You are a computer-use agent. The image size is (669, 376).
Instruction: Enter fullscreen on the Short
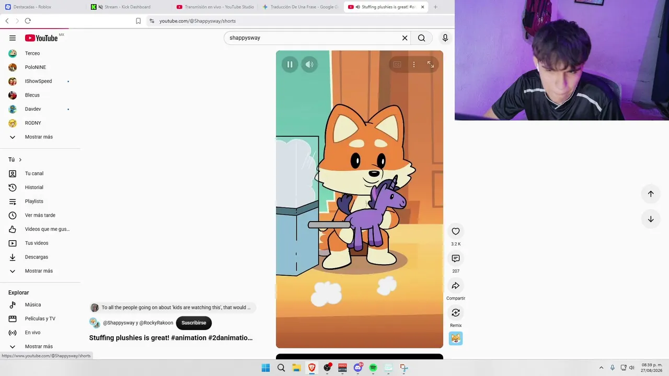pos(431,64)
